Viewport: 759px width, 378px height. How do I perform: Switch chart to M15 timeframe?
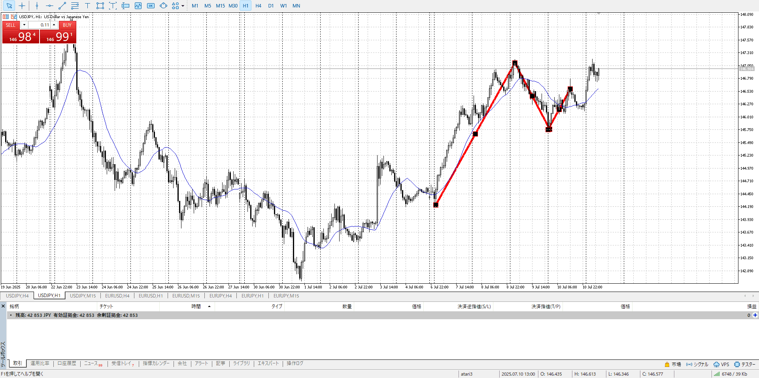(x=220, y=6)
